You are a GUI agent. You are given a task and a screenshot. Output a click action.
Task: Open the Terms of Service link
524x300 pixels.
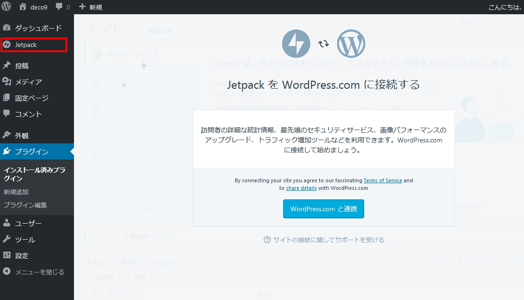click(x=383, y=180)
